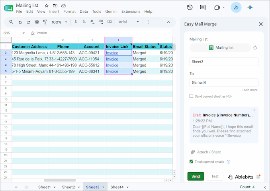Select the Mailing list spreadsheet button
Image resolution: width=270 pixels, height=191 pixels.
[220, 47]
